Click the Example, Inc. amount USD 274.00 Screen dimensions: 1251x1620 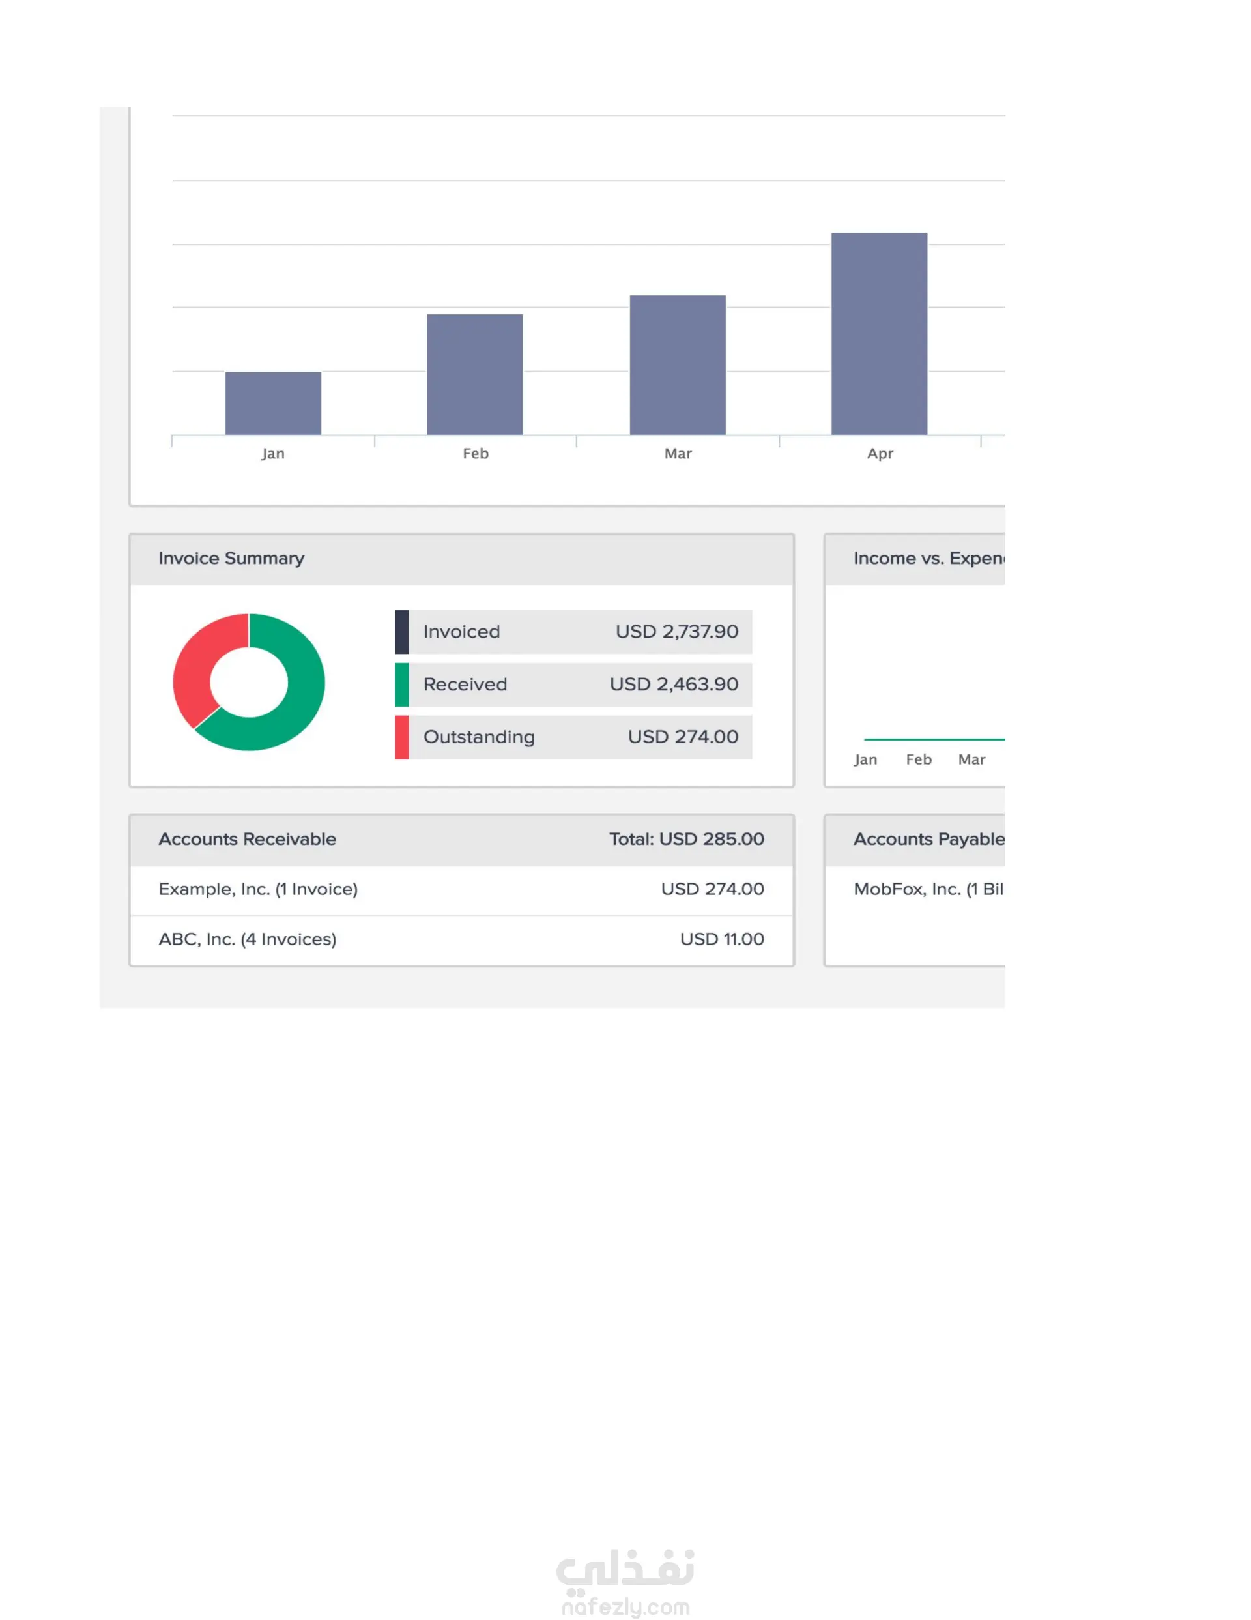713,889
